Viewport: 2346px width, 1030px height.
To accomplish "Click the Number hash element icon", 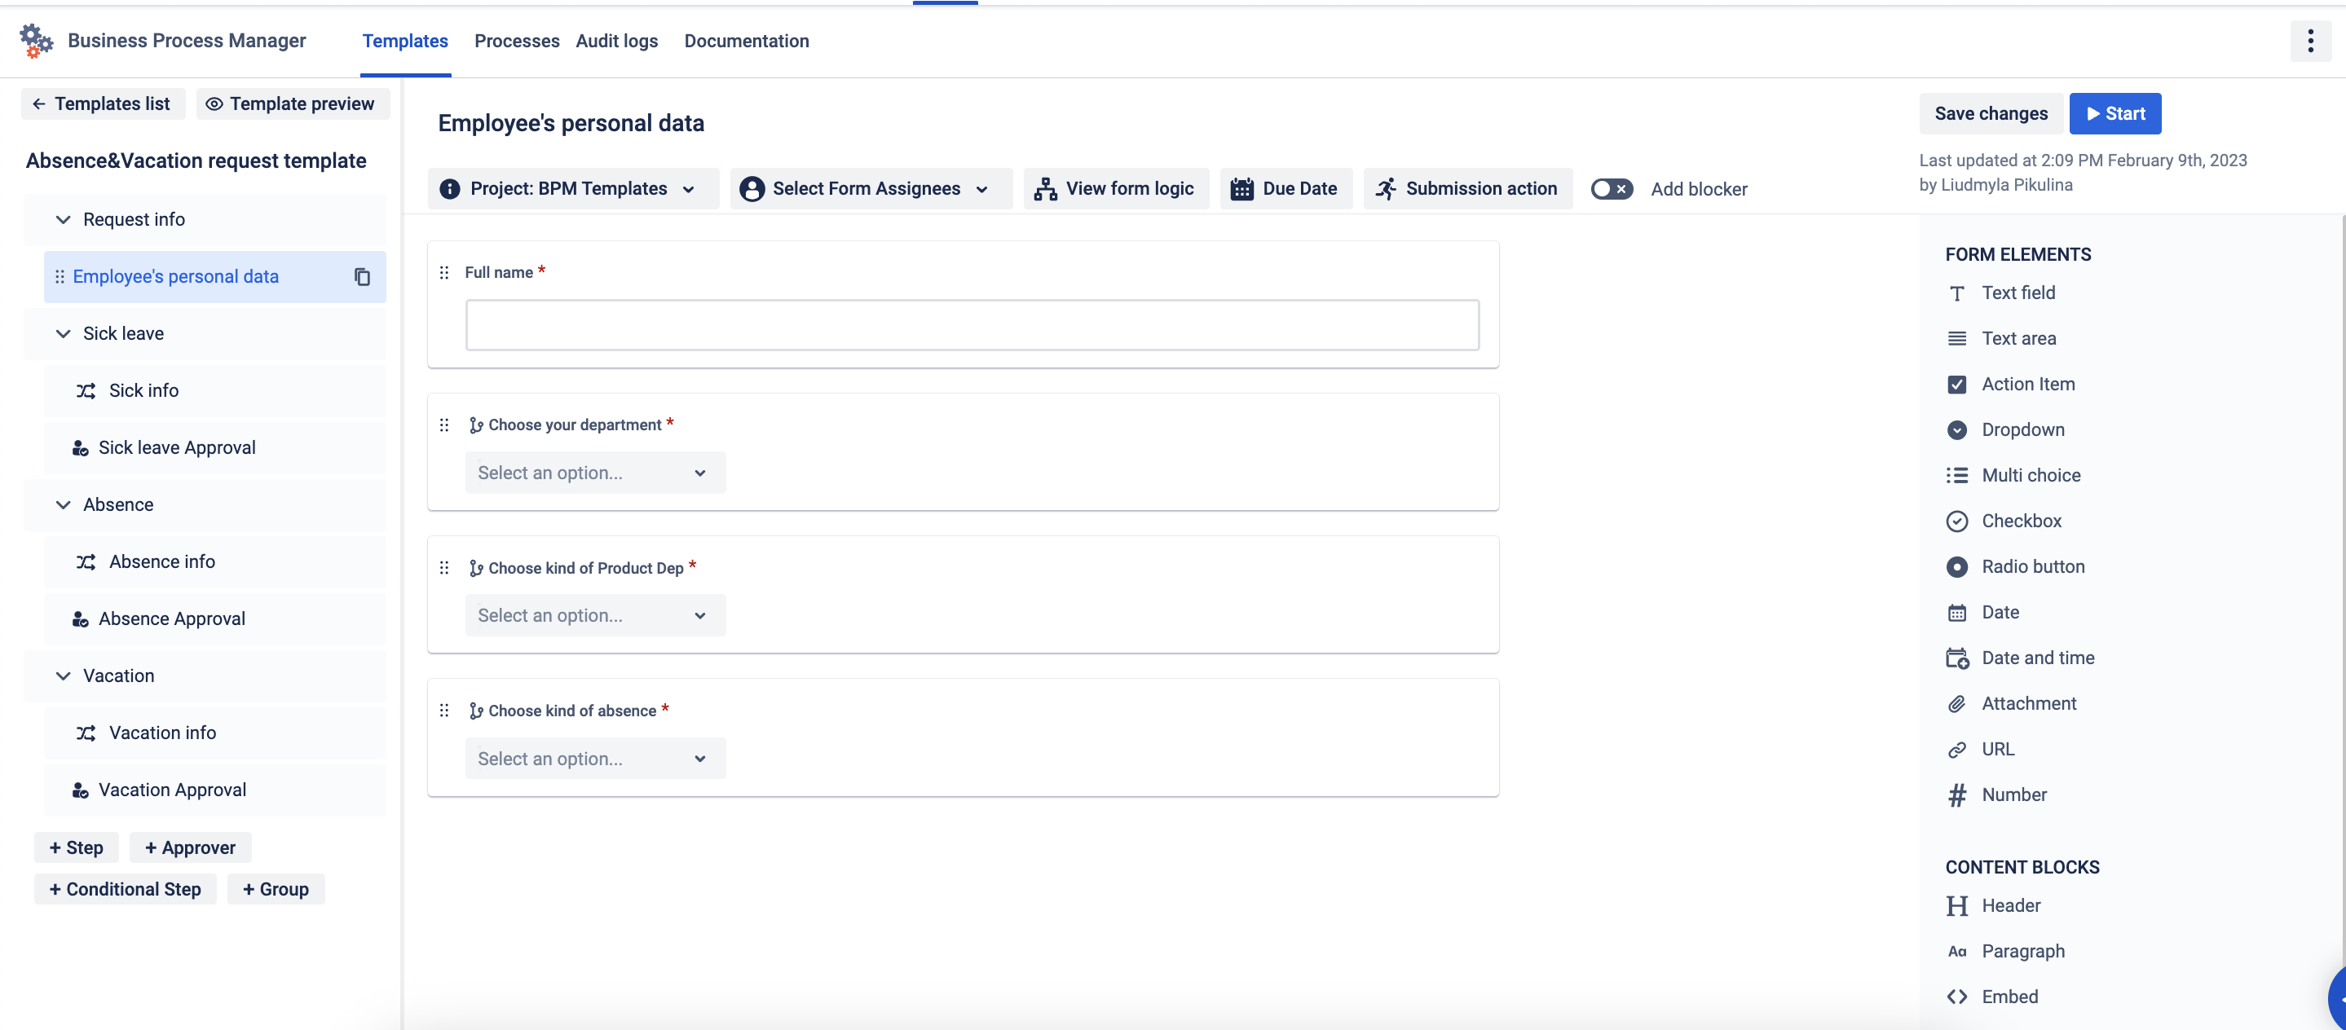I will pyautogui.click(x=1956, y=795).
